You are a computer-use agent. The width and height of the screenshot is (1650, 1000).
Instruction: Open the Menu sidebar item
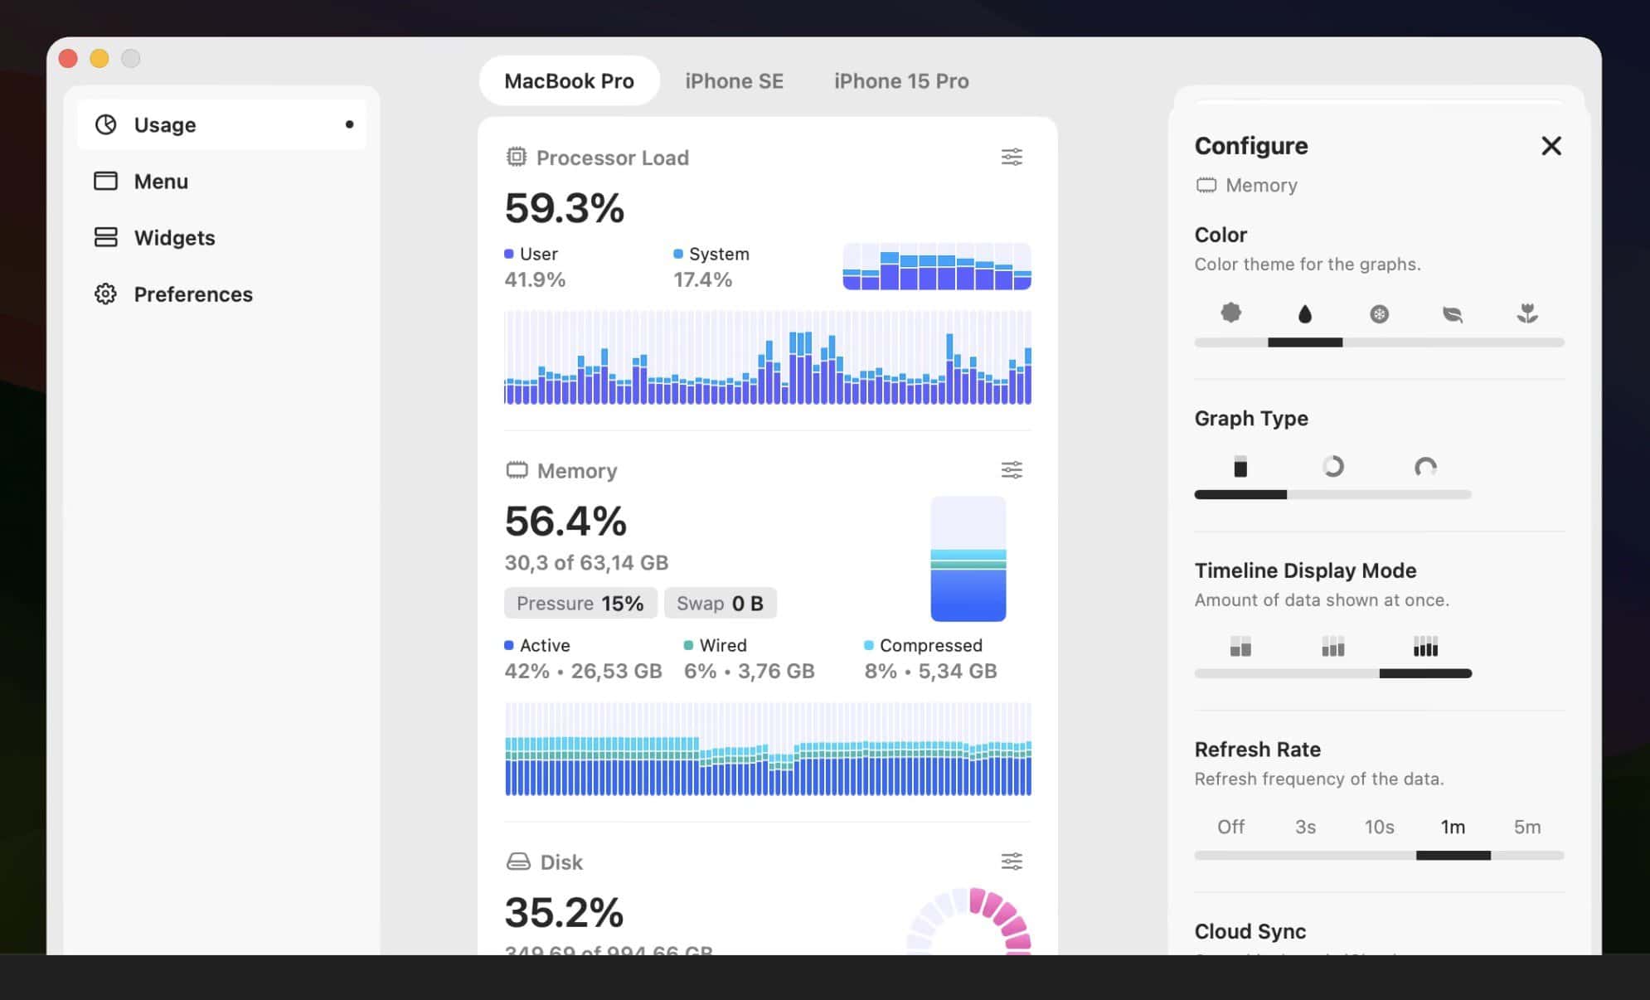221,181
